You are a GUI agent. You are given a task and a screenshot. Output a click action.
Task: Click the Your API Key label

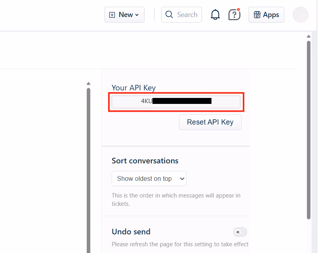[133, 88]
